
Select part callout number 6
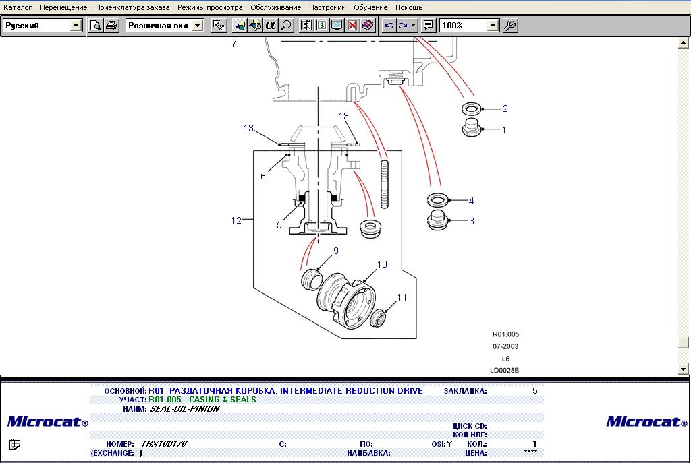(263, 176)
